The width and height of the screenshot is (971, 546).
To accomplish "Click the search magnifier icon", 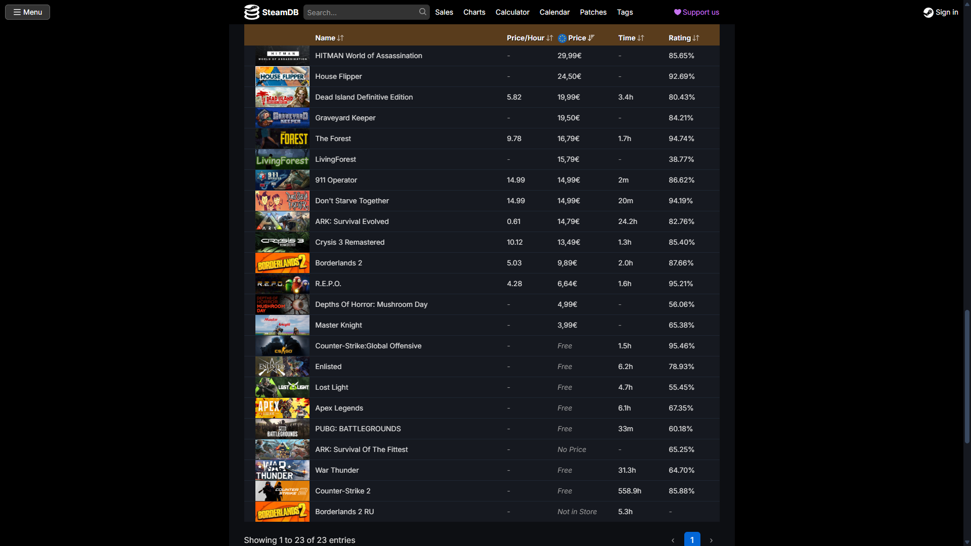I will click(x=423, y=12).
